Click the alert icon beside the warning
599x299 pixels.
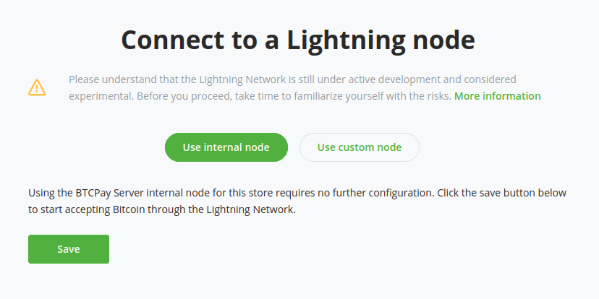point(37,87)
